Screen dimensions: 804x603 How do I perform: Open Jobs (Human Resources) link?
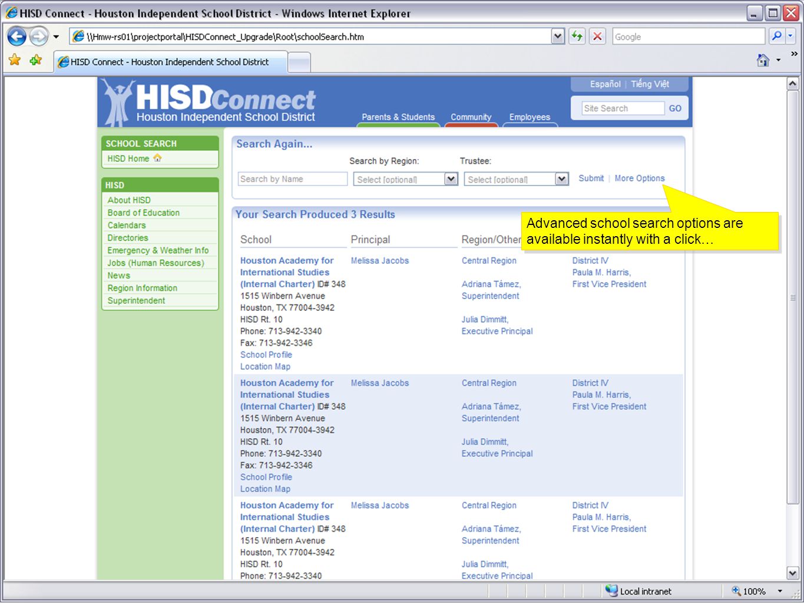[x=155, y=263]
